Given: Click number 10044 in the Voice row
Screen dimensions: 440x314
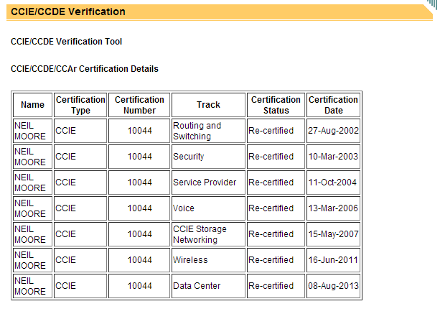Looking at the screenshot, I should [x=140, y=208].
